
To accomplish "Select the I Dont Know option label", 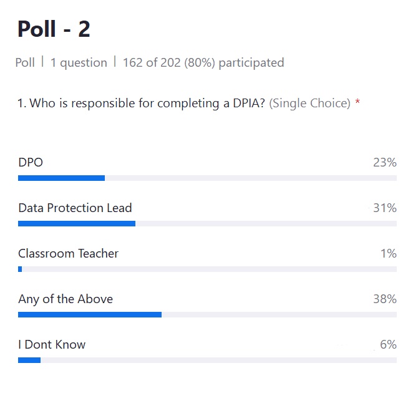I will tap(52, 344).
